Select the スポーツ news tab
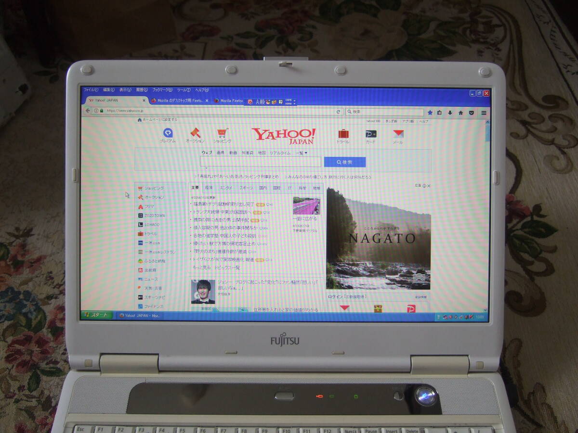The width and height of the screenshot is (578, 433). tap(246, 188)
